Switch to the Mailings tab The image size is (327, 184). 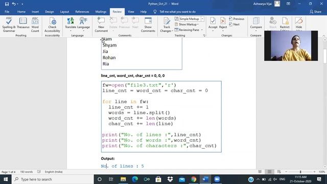pyautogui.click(x=101, y=12)
